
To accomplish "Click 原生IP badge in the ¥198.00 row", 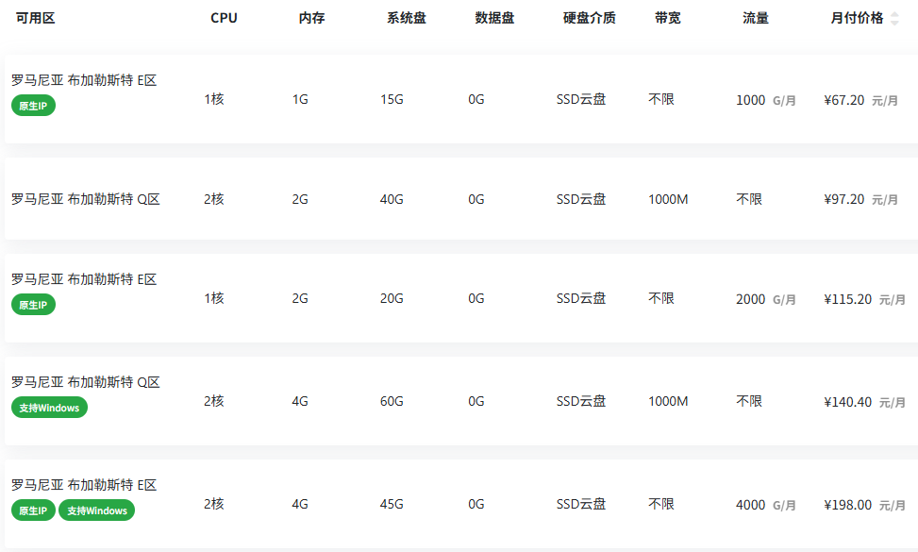I will (x=34, y=510).
